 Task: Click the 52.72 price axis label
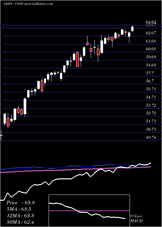(151, 113)
